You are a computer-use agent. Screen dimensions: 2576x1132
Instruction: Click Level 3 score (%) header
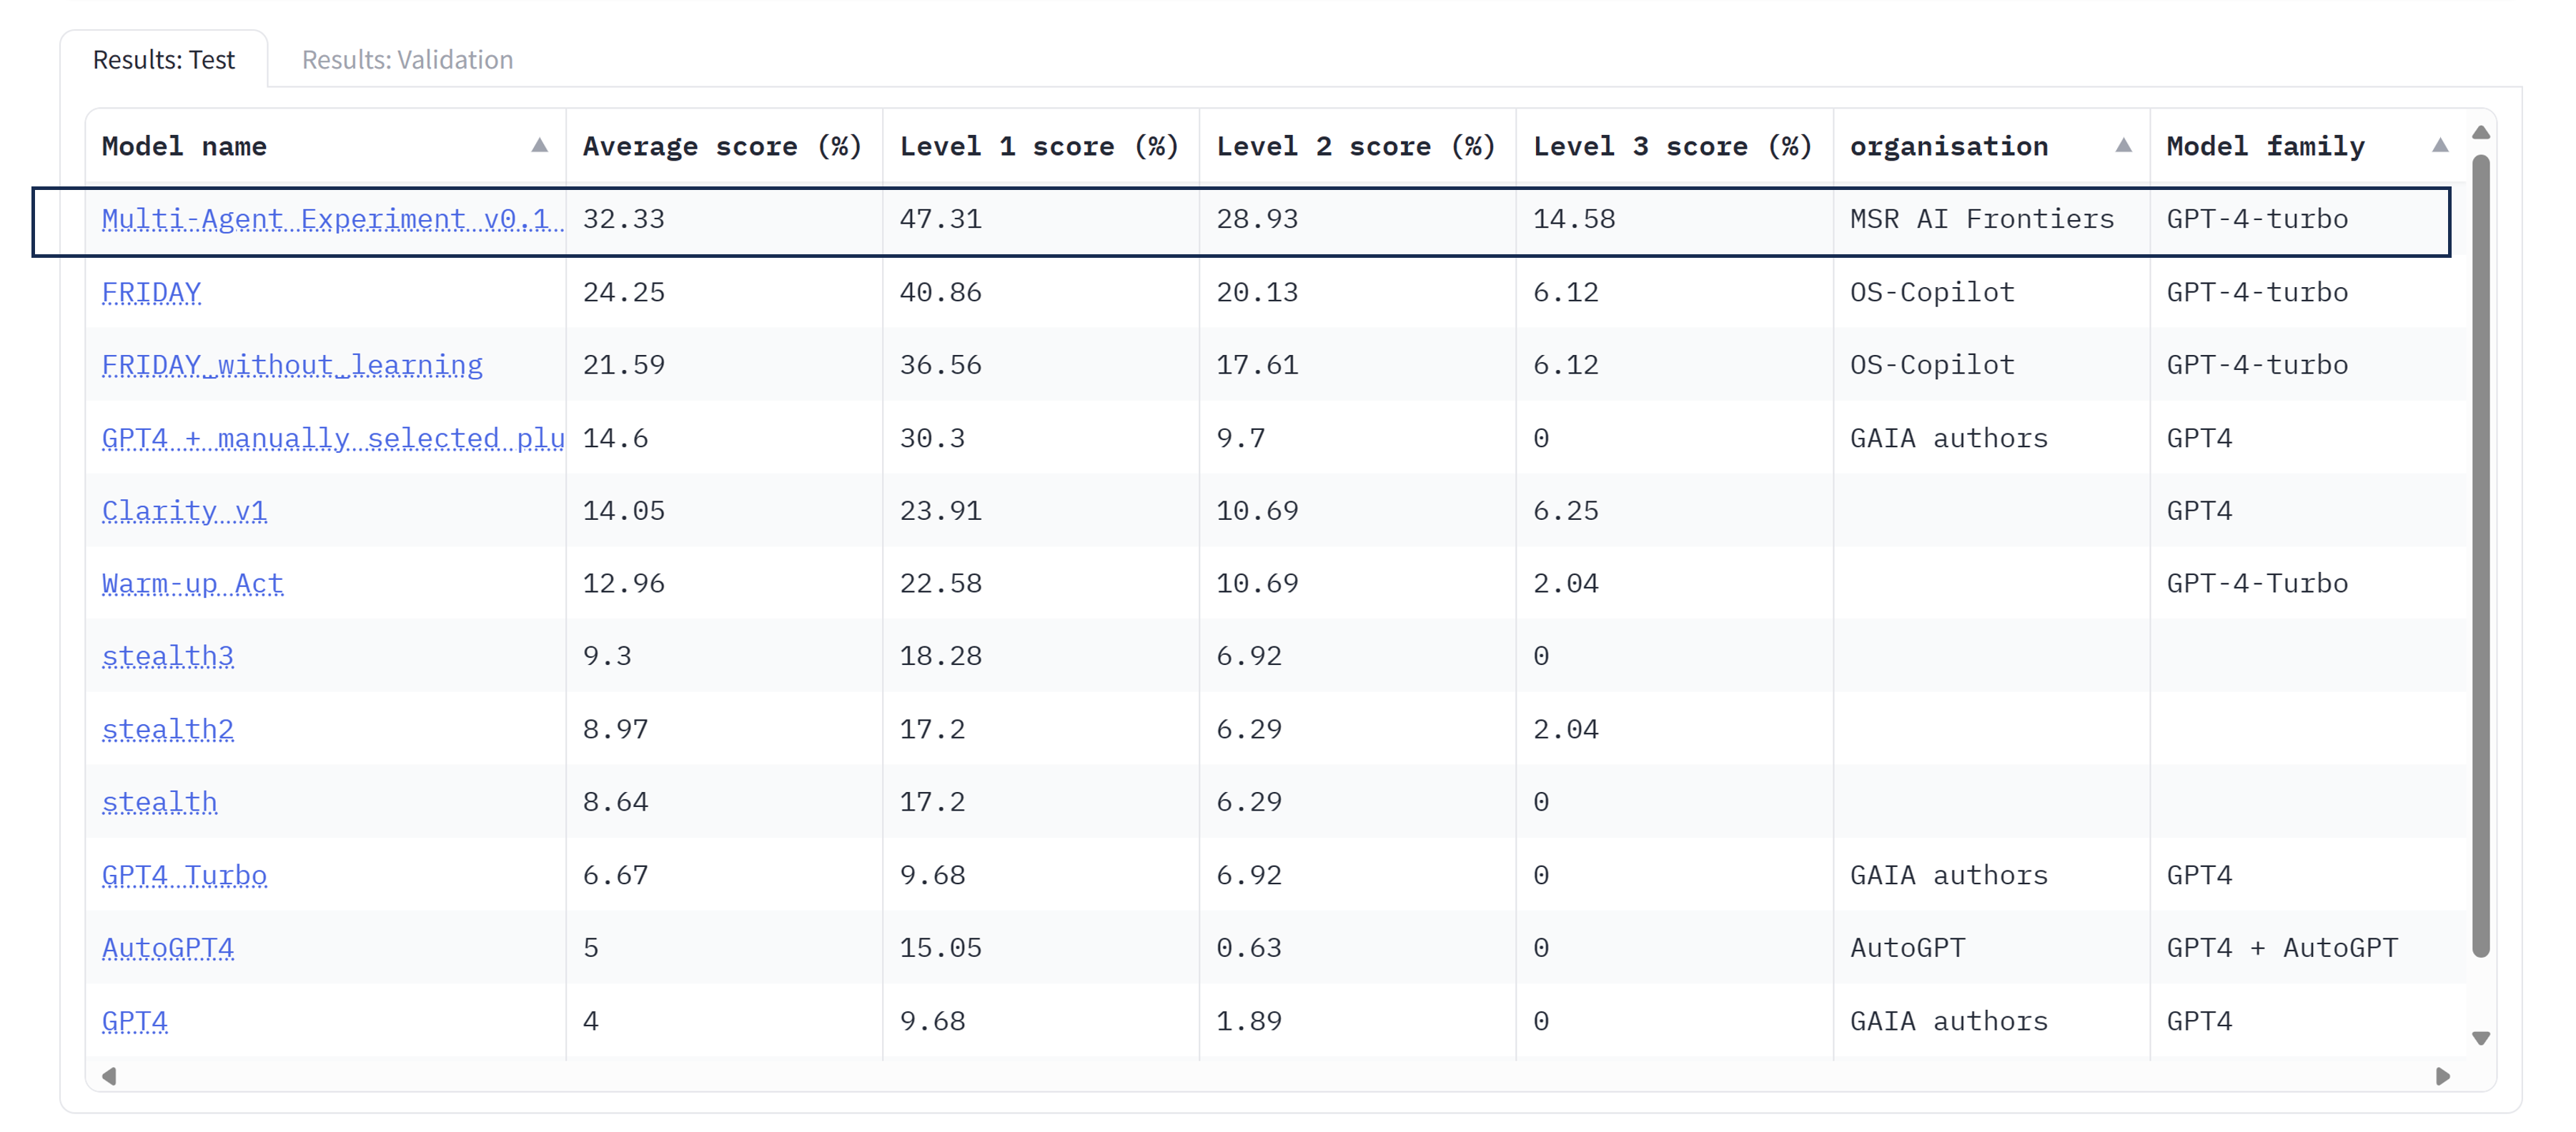coord(1672,146)
